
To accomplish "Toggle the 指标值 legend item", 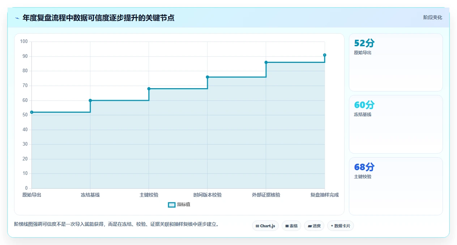I will pos(179,205).
